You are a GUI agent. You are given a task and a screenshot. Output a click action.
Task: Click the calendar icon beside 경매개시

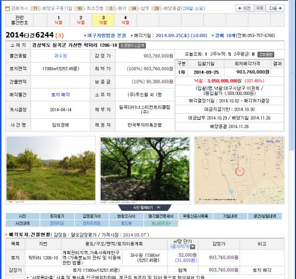[8, 8]
